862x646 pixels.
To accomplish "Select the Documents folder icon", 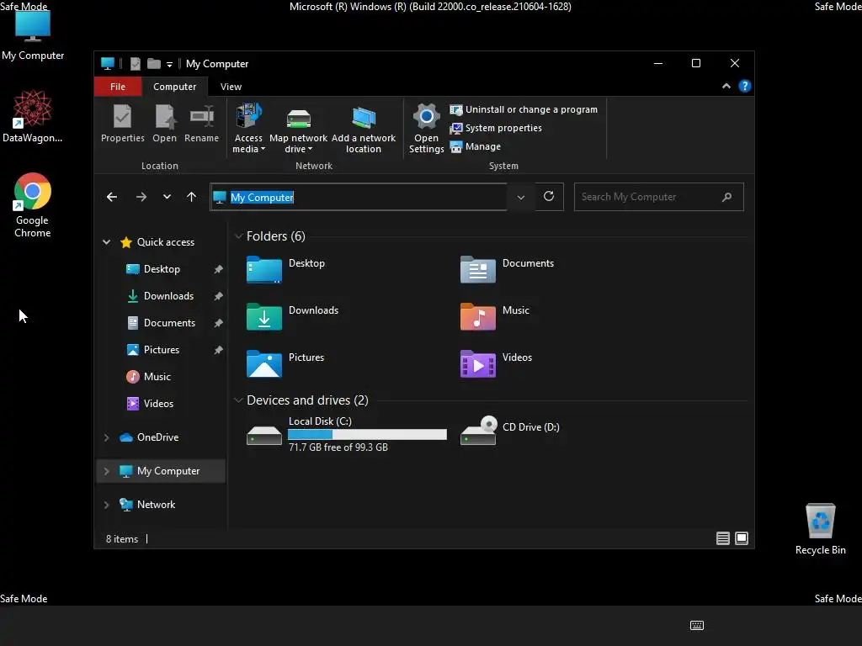I will pos(478,270).
